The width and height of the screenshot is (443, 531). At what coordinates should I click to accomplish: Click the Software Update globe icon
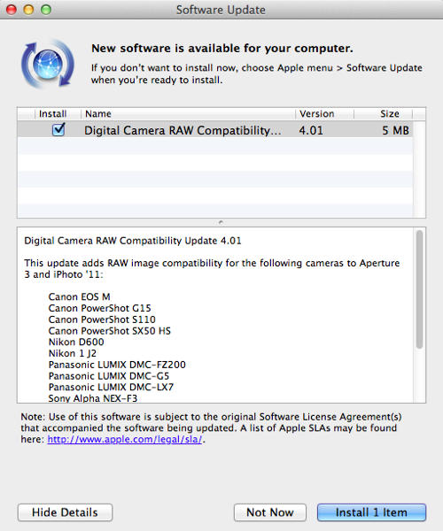coord(48,64)
